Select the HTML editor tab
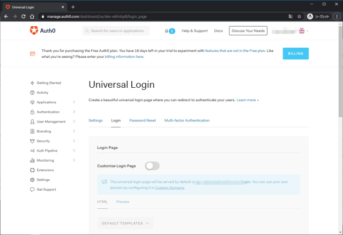343x235 pixels. 102,202
